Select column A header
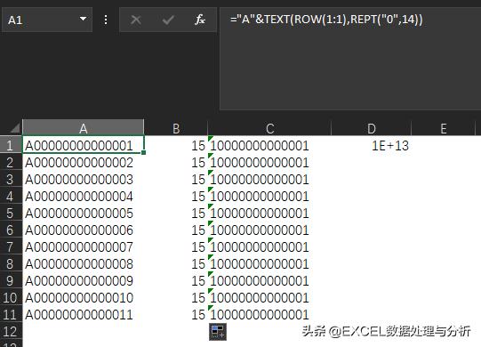Viewport: 481px width, 347px height. (84, 128)
